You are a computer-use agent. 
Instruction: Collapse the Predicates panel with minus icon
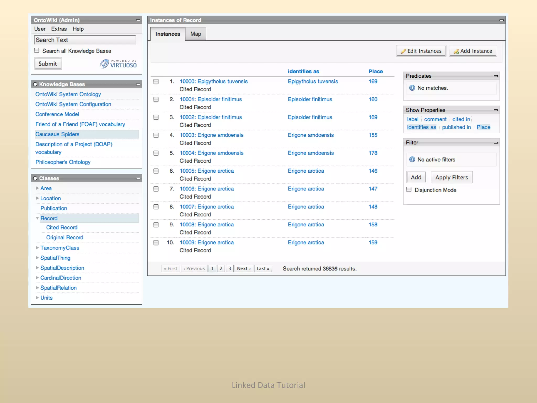click(496, 76)
